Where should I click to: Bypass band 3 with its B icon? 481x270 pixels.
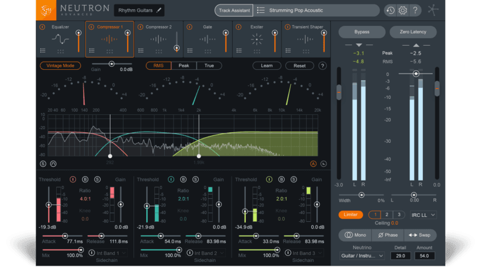coord(282,180)
